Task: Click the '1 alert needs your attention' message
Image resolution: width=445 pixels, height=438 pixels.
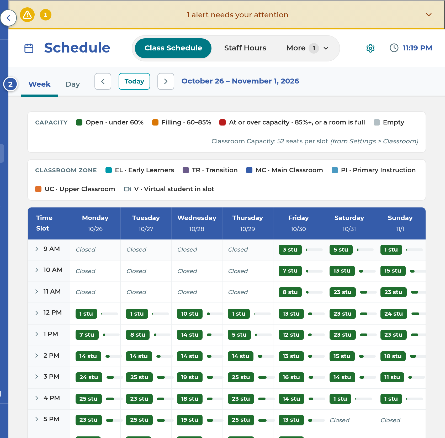Action: (x=237, y=15)
